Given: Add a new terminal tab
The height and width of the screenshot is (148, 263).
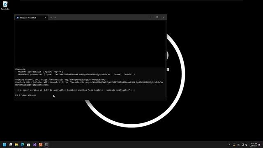Looking at the screenshot, I should point(51,18).
